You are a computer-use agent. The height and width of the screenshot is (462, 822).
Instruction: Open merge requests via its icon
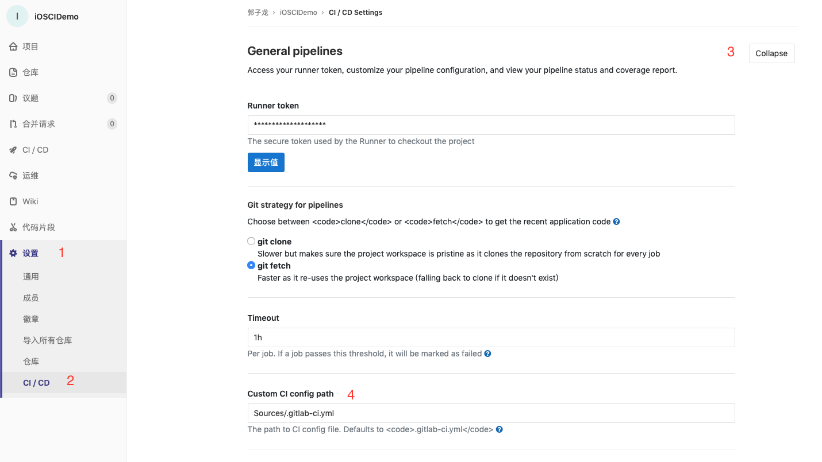(x=13, y=124)
